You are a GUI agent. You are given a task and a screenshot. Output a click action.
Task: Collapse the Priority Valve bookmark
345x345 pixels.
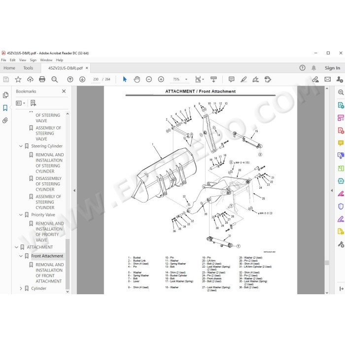[x=21, y=215]
